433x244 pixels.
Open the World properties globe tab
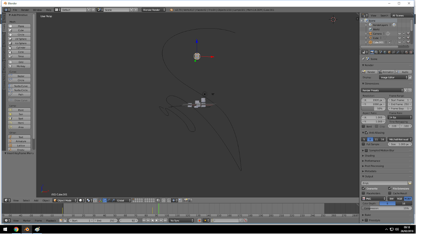pyautogui.click(x=385, y=52)
